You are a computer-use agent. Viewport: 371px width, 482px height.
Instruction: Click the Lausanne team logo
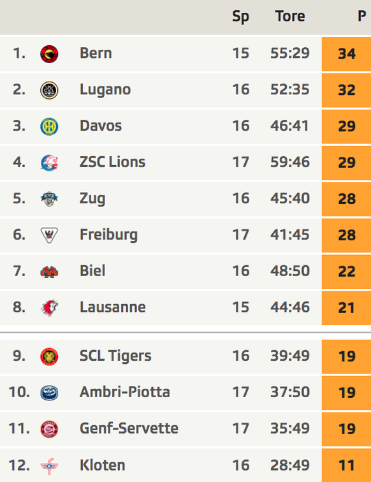click(x=49, y=308)
